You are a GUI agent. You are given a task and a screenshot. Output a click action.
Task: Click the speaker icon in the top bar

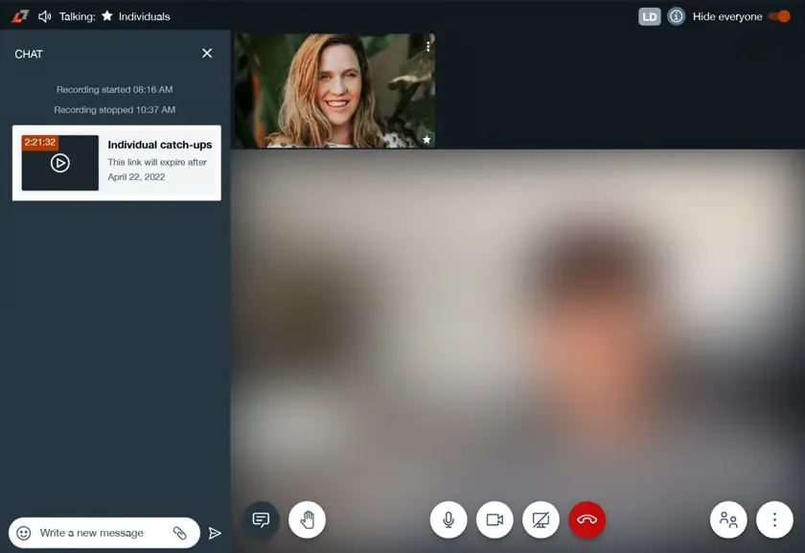(x=44, y=15)
